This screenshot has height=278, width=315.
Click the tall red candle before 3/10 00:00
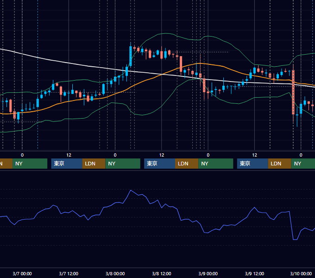pyautogui.click(x=293, y=92)
